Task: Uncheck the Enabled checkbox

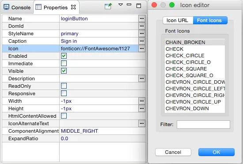Action: [x=64, y=56]
